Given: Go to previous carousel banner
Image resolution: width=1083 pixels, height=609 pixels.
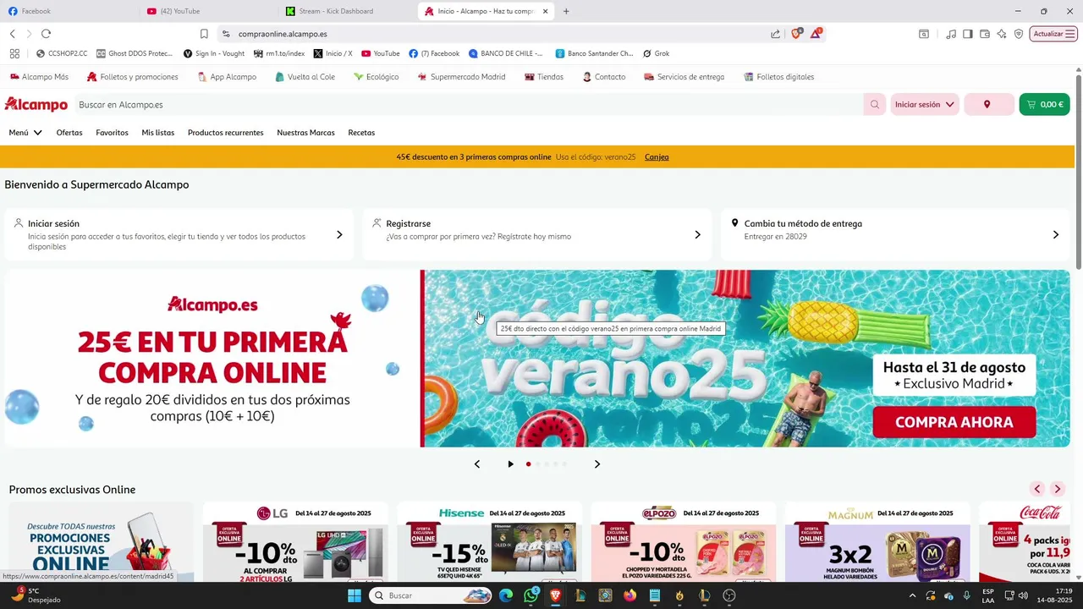Looking at the screenshot, I should [477, 464].
